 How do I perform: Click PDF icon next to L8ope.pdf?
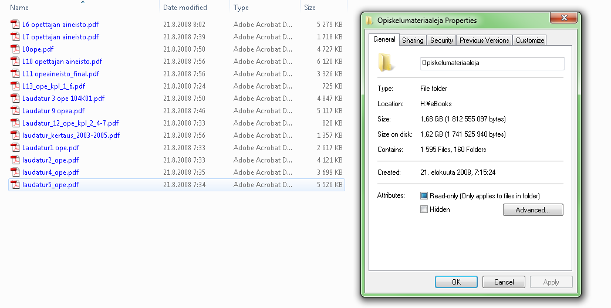pyautogui.click(x=15, y=49)
